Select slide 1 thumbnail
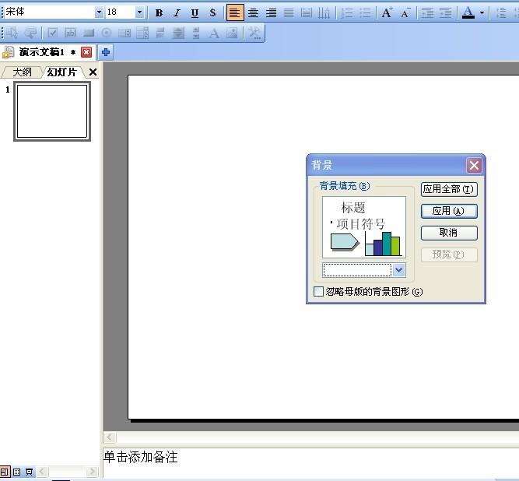519x481 pixels. [x=52, y=111]
